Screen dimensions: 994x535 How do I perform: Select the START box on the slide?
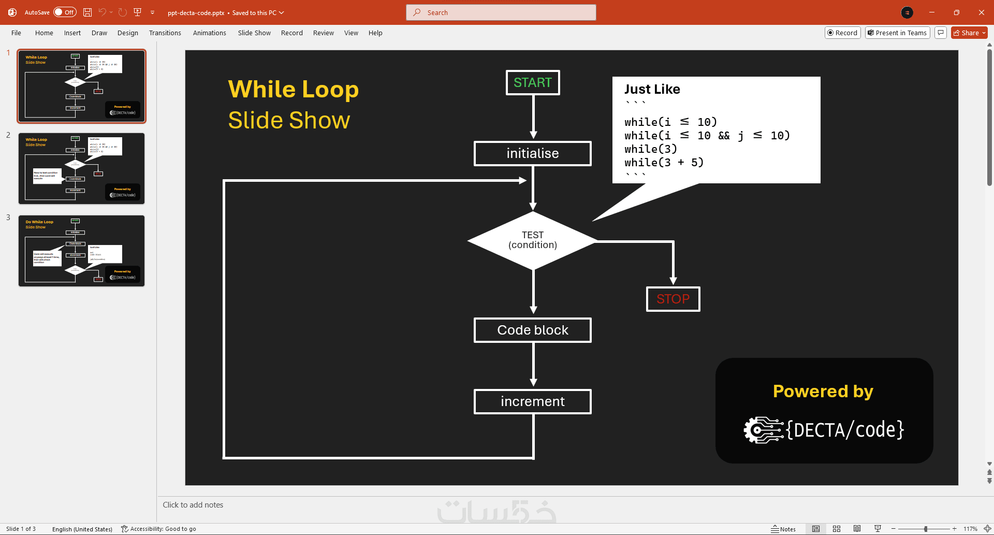pyautogui.click(x=533, y=83)
